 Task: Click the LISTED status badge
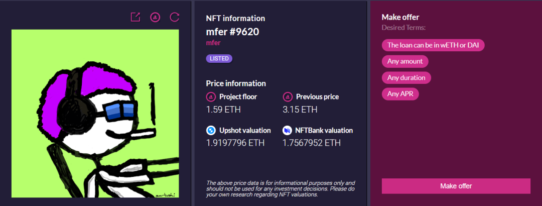[219, 58]
